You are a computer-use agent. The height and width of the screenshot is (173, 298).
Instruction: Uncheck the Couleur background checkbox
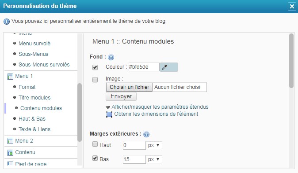click(95, 67)
